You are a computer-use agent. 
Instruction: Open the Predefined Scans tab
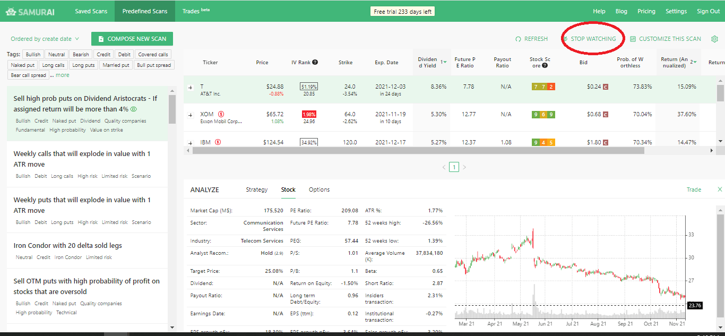(145, 11)
